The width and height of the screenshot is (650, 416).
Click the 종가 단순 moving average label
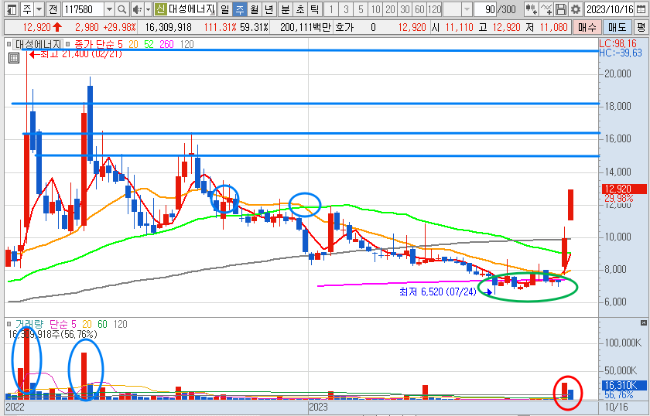click(x=95, y=44)
